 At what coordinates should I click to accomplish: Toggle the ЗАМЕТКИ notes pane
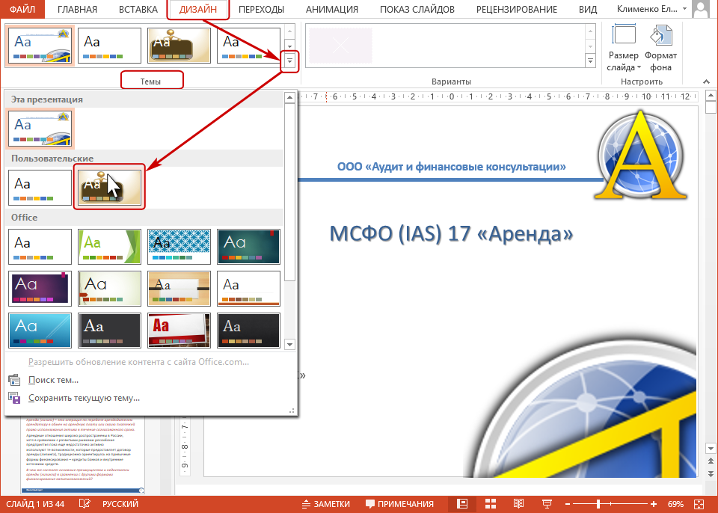tap(326, 504)
